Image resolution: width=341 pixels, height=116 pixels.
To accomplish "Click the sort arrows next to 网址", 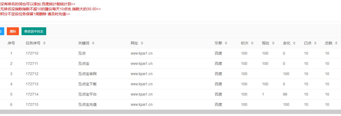I will pos(142,43).
